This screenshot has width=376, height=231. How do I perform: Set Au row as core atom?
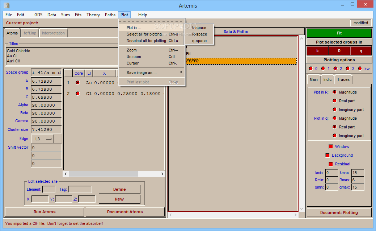click(78, 83)
